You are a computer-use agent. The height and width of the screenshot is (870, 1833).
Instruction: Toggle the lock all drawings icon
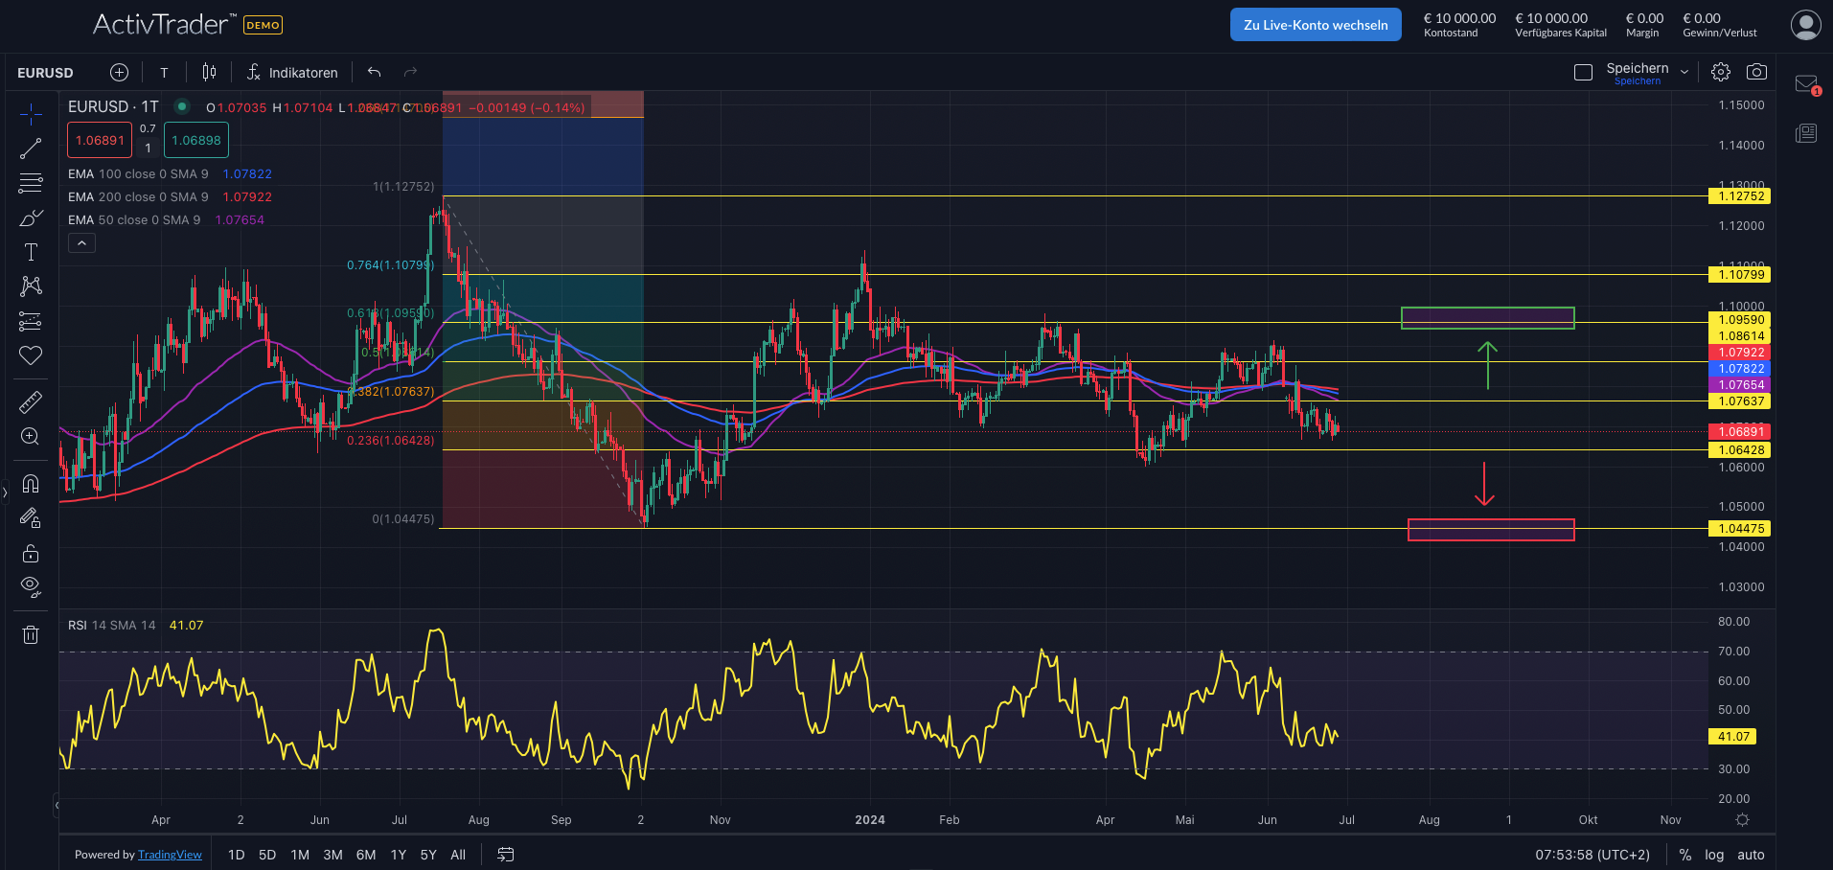(x=31, y=553)
